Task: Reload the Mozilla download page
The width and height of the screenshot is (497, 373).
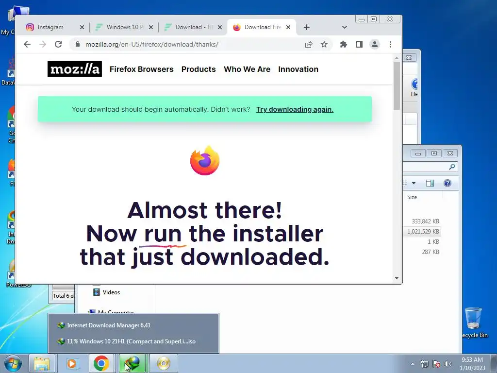Action: pyautogui.click(x=58, y=44)
